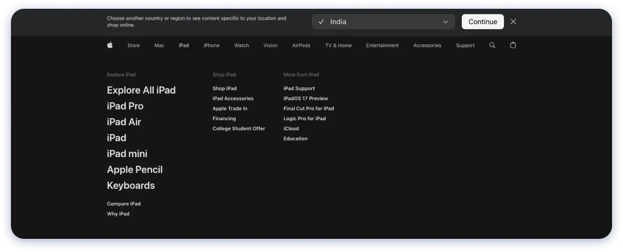The height and width of the screenshot is (252, 623).
Task: Open the Accessories menu
Action: [427, 46]
